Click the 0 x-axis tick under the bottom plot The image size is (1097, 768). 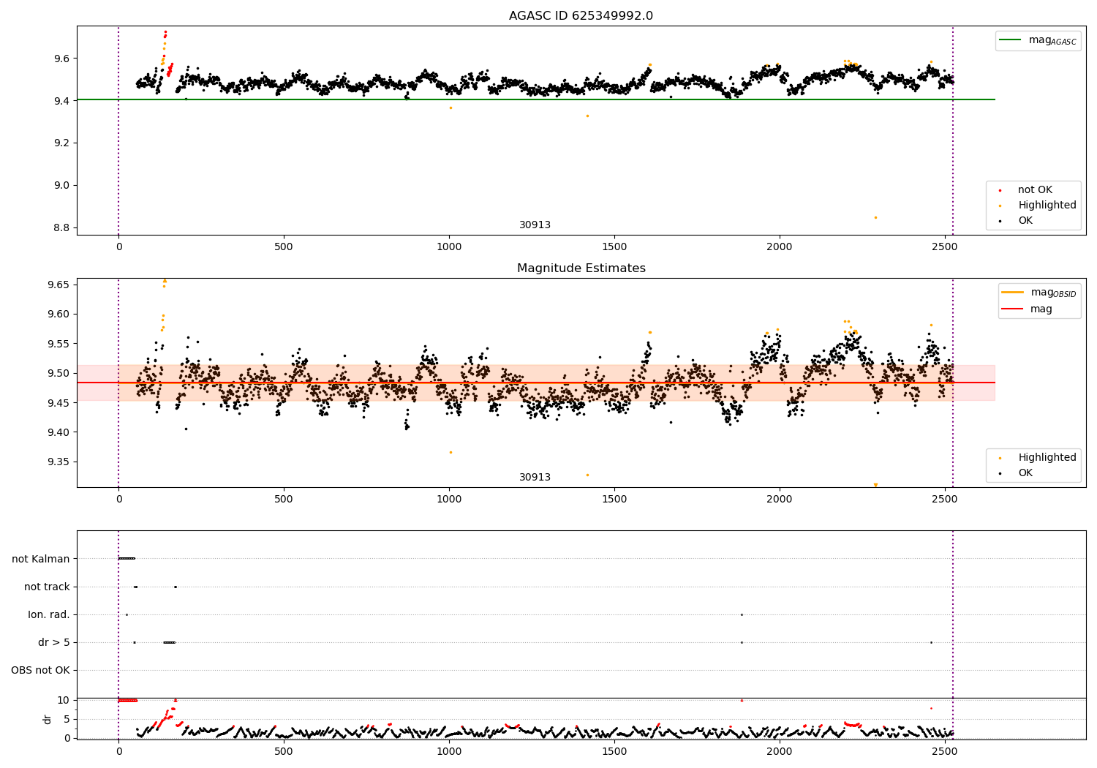coord(118,752)
